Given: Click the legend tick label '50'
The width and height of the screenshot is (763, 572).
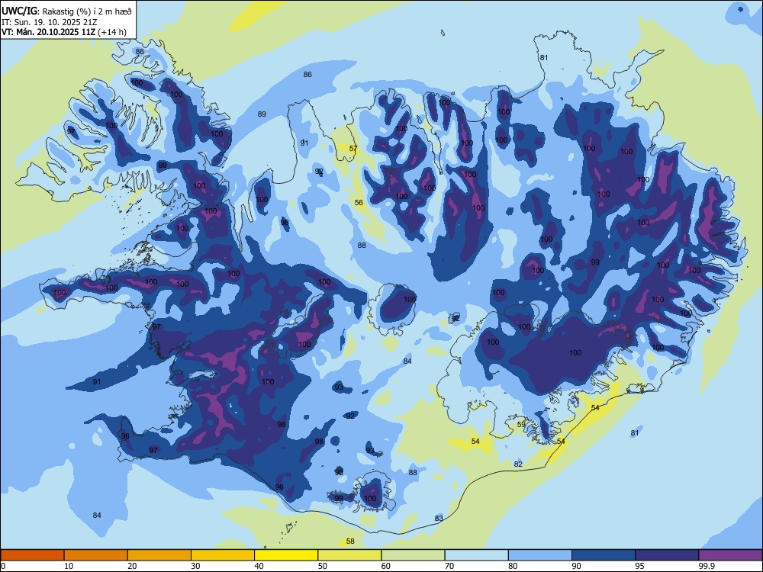Looking at the screenshot, I should [323, 566].
